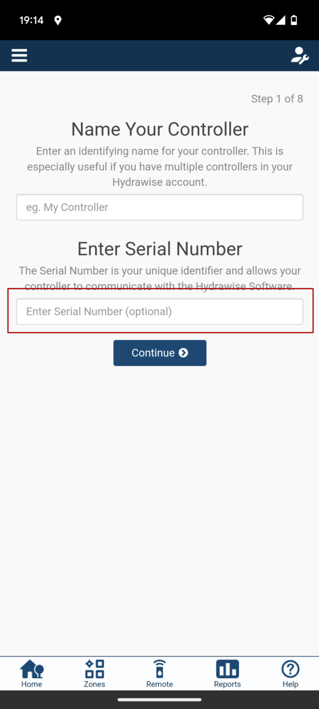Open the hamburger menu
Image resolution: width=319 pixels, height=709 pixels.
tap(20, 55)
